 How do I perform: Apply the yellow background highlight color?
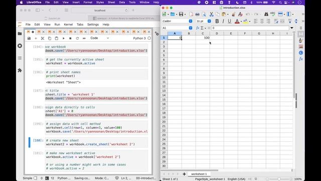pos(245,21)
